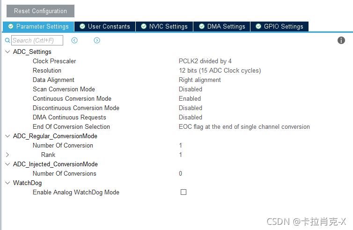Screen dimensions: 353x230
Task: Click green check icon on NVIC Settings tab
Action: click(144, 26)
